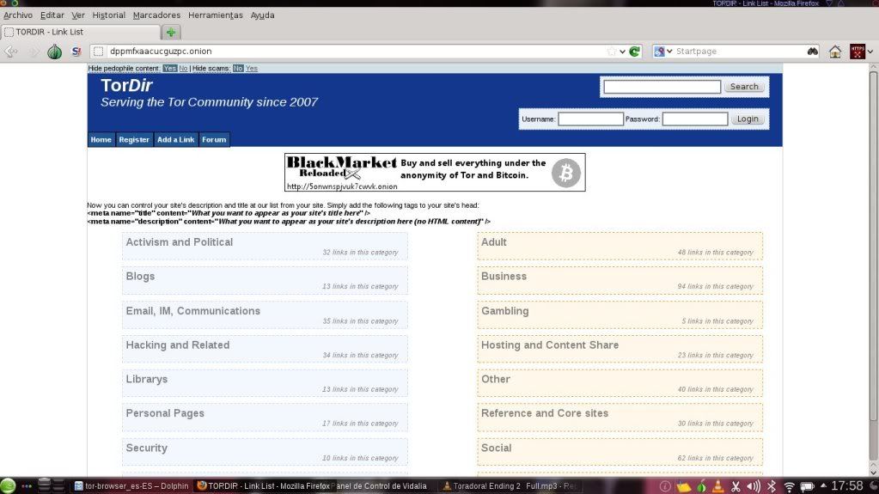Click the Bluetooth tray icon

pyautogui.click(x=772, y=487)
